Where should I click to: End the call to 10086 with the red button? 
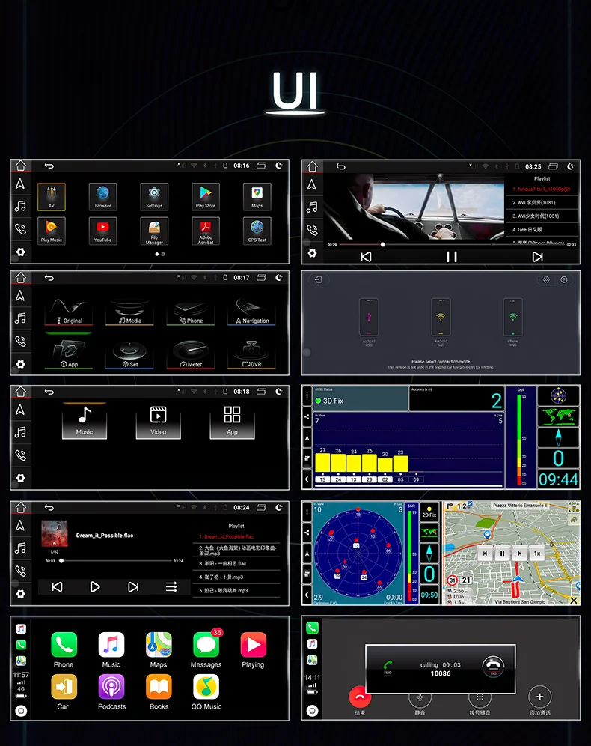click(x=360, y=697)
